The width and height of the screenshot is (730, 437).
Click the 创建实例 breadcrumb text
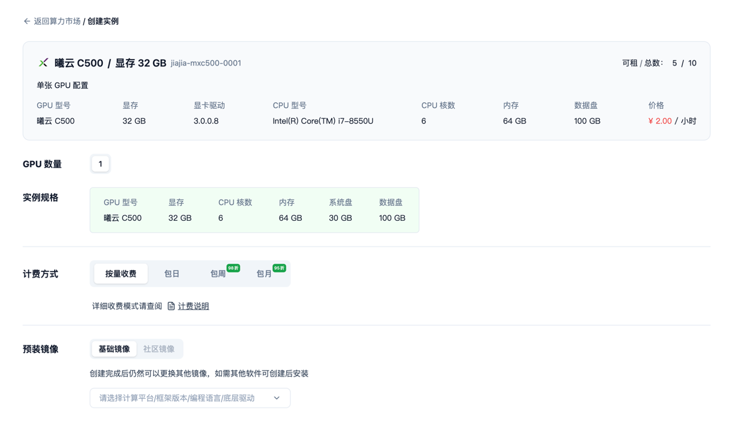click(103, 21)
